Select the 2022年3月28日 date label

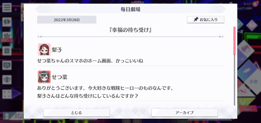coord(67,20)
